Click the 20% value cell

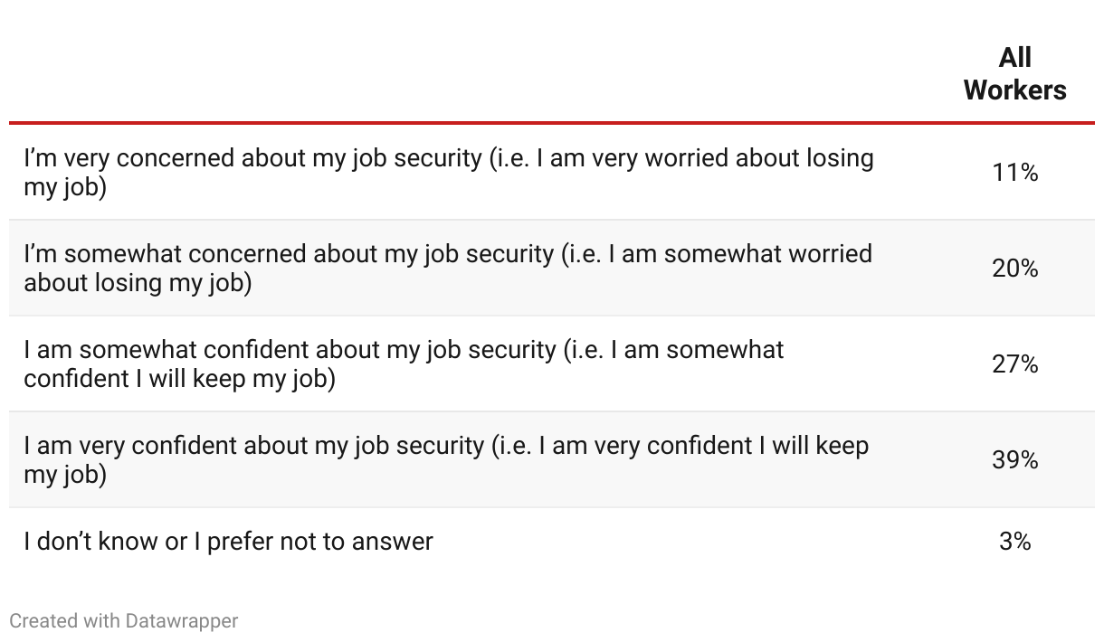click(x=1014, y=268)
